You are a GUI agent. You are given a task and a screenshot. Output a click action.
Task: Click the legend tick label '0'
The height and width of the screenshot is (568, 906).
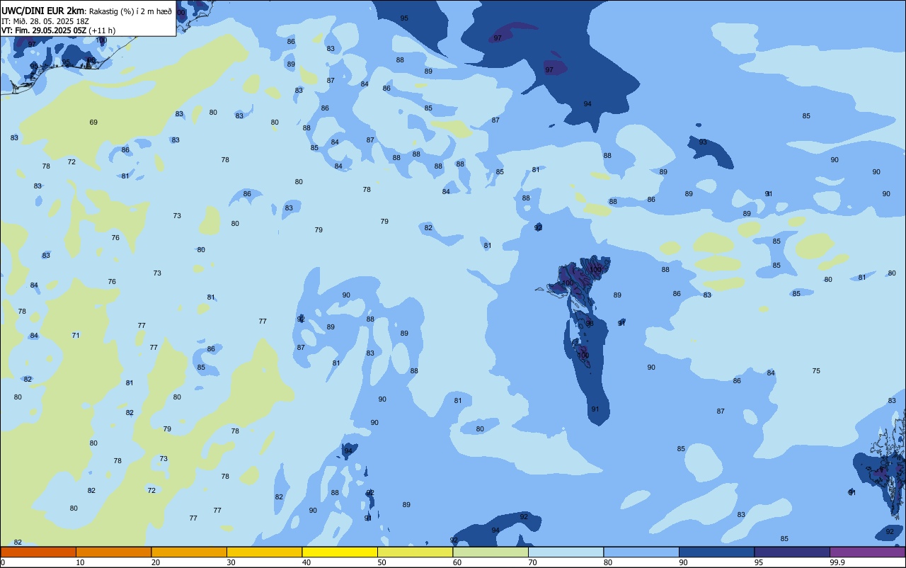[3, 562]
